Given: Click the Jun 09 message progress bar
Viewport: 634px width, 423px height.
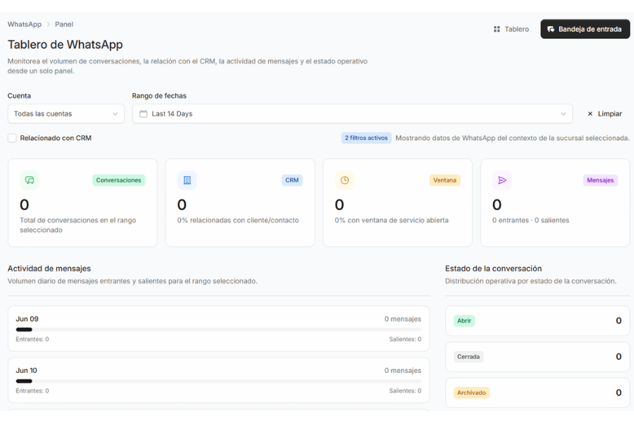Looking at the screenshot, I should point(218,329).
